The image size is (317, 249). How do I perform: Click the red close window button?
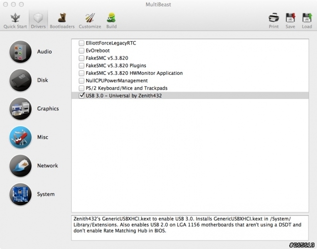pos(5,4)
